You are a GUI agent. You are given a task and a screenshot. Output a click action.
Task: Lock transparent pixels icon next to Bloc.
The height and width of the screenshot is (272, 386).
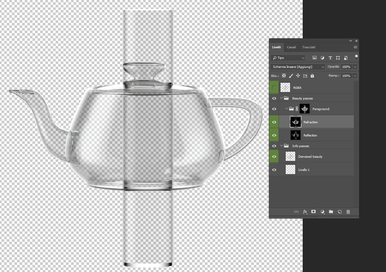[x=284, y=76]
